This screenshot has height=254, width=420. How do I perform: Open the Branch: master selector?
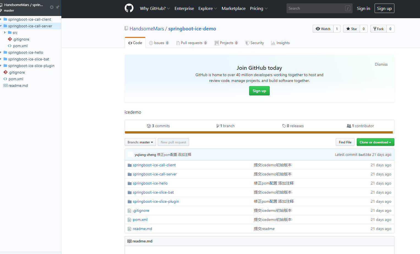coord(140,142)
